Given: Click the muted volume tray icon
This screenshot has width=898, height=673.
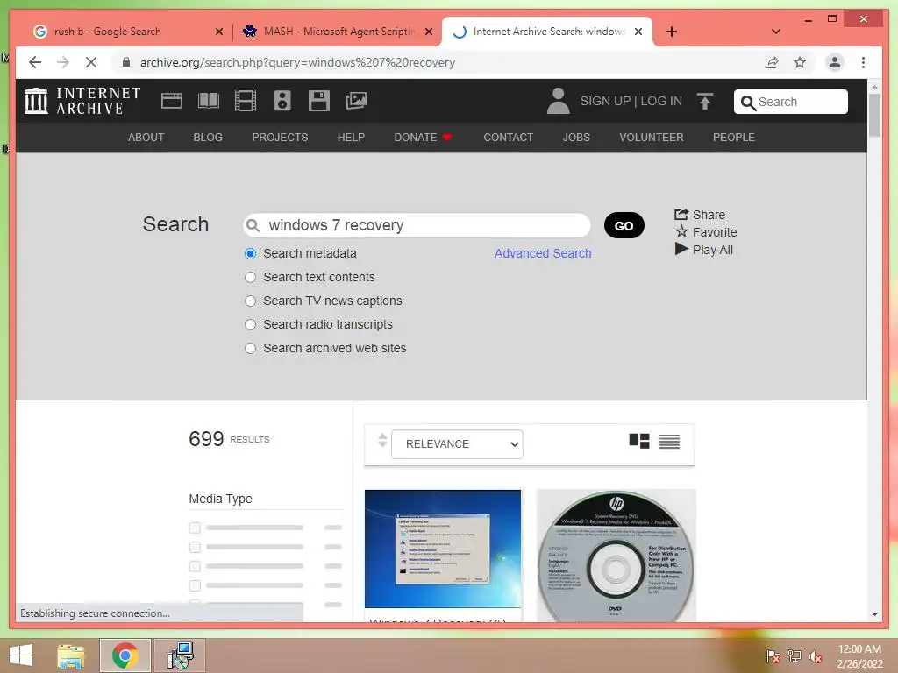Looking at the screenshot, I should (x=815, y=656).
